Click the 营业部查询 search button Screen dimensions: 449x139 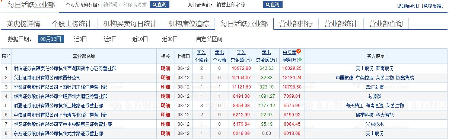coord(273,4)
